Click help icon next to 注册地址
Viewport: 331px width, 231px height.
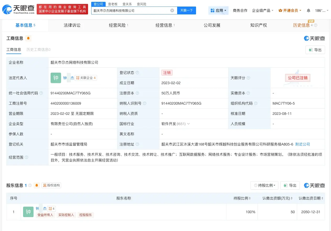[137, 144]
